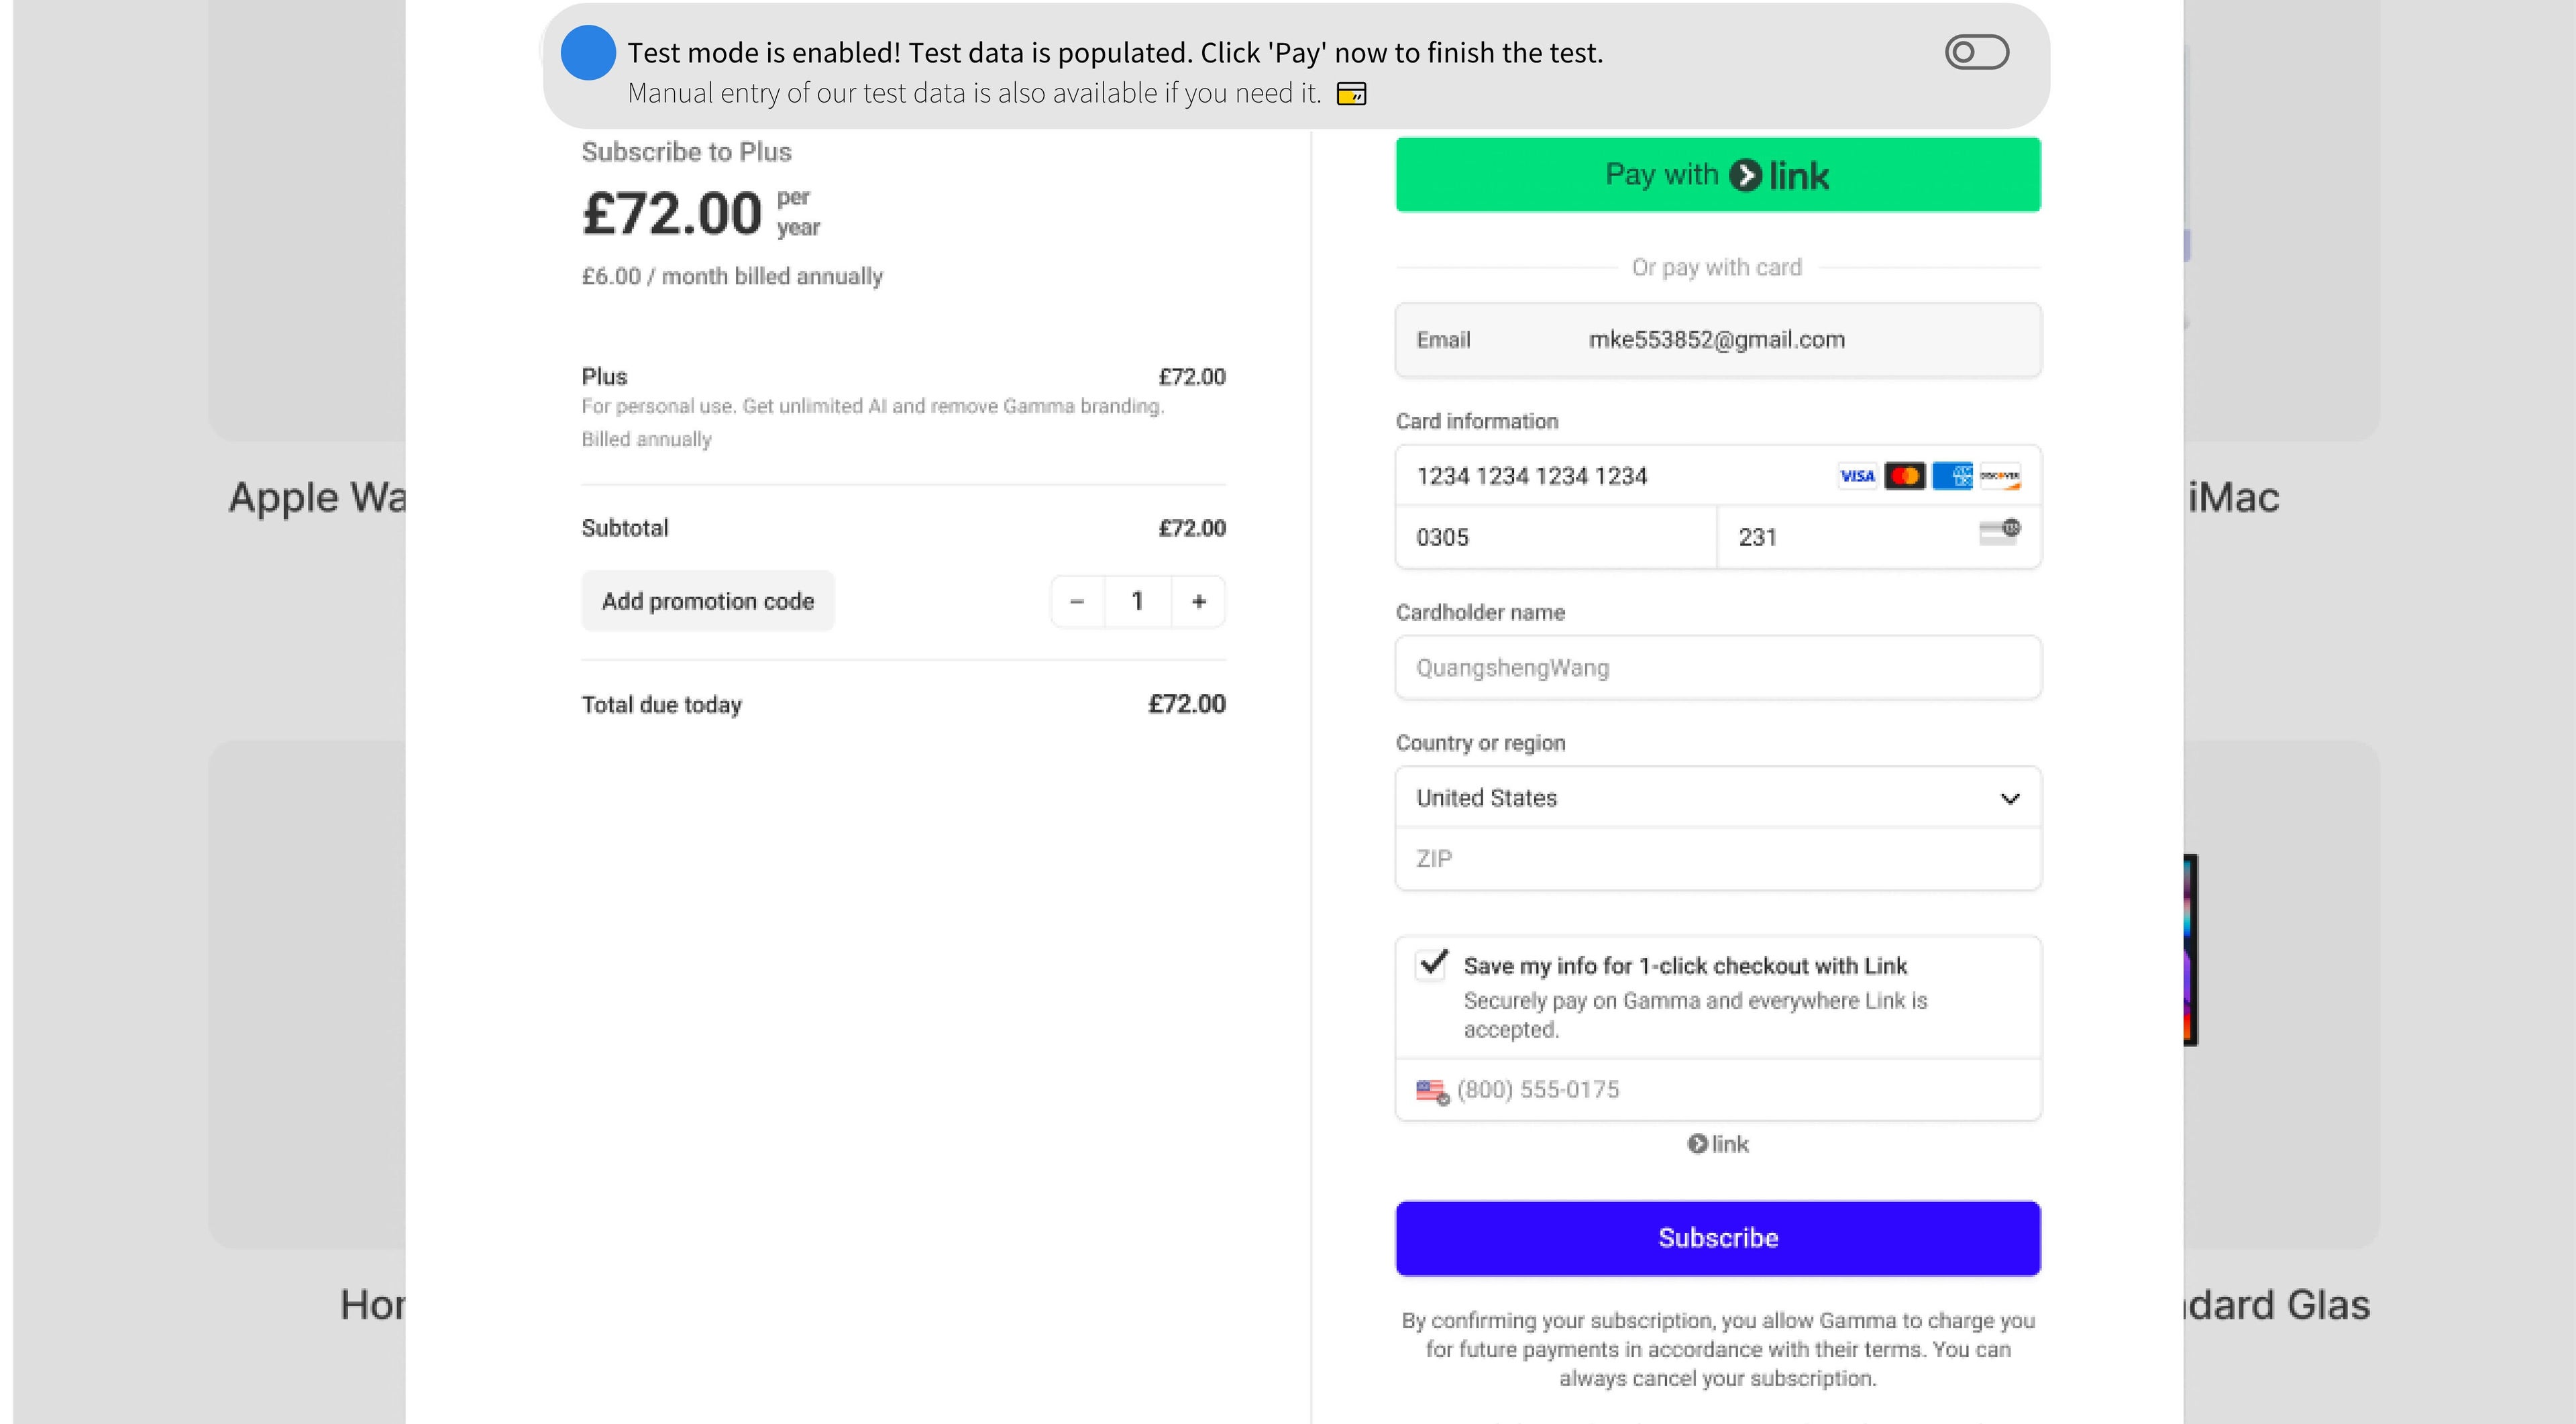This screenshot has width=2576, height=1424.
Task: Click the dropdown chevron next to United States
Action: pos(2010,799)
